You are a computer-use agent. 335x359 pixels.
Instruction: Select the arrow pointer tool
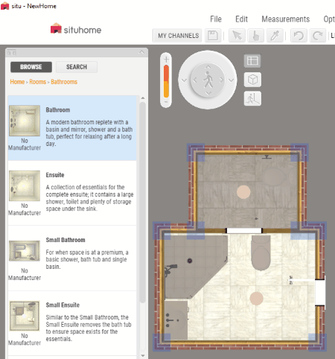237,36
